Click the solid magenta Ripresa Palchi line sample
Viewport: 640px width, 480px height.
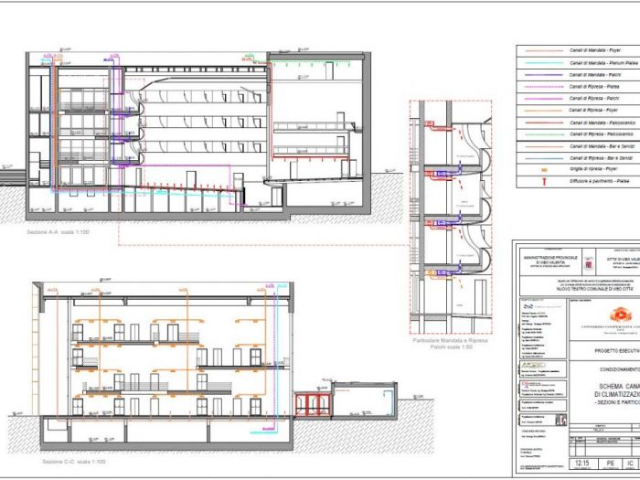click(x=544, y=99)
